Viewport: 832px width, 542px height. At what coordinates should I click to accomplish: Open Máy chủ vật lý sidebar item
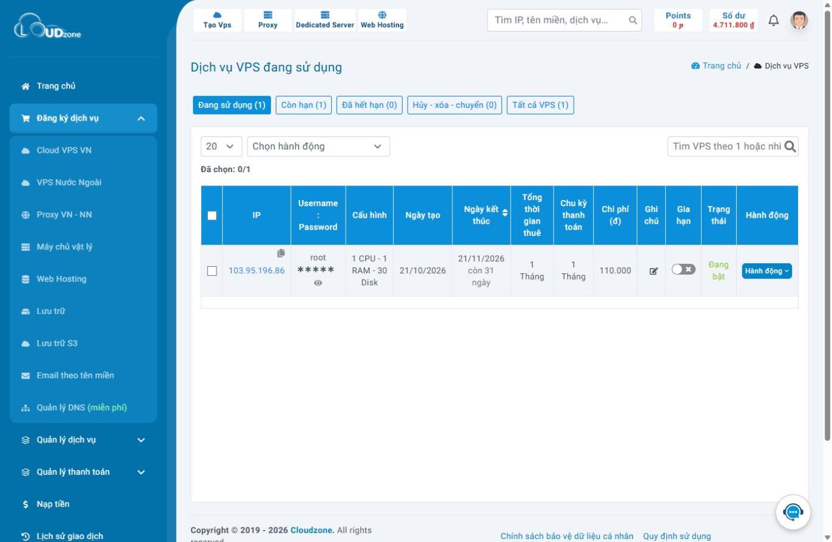point(83,247)
